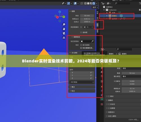Screen dimensions: 141x122
Task: Enable the 渲染框 checkbox
Action: [x=81, y=32]
